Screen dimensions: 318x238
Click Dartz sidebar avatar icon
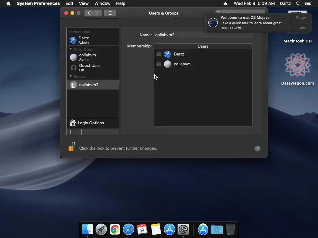tap(73, 40)
